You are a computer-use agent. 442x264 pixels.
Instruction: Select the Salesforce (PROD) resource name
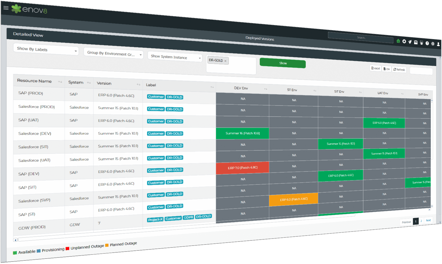click(x=37, y=107)
